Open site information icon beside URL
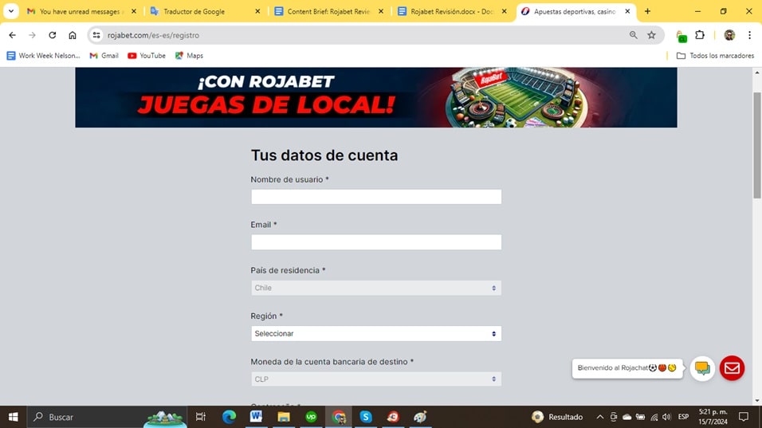 coord(96,35)
